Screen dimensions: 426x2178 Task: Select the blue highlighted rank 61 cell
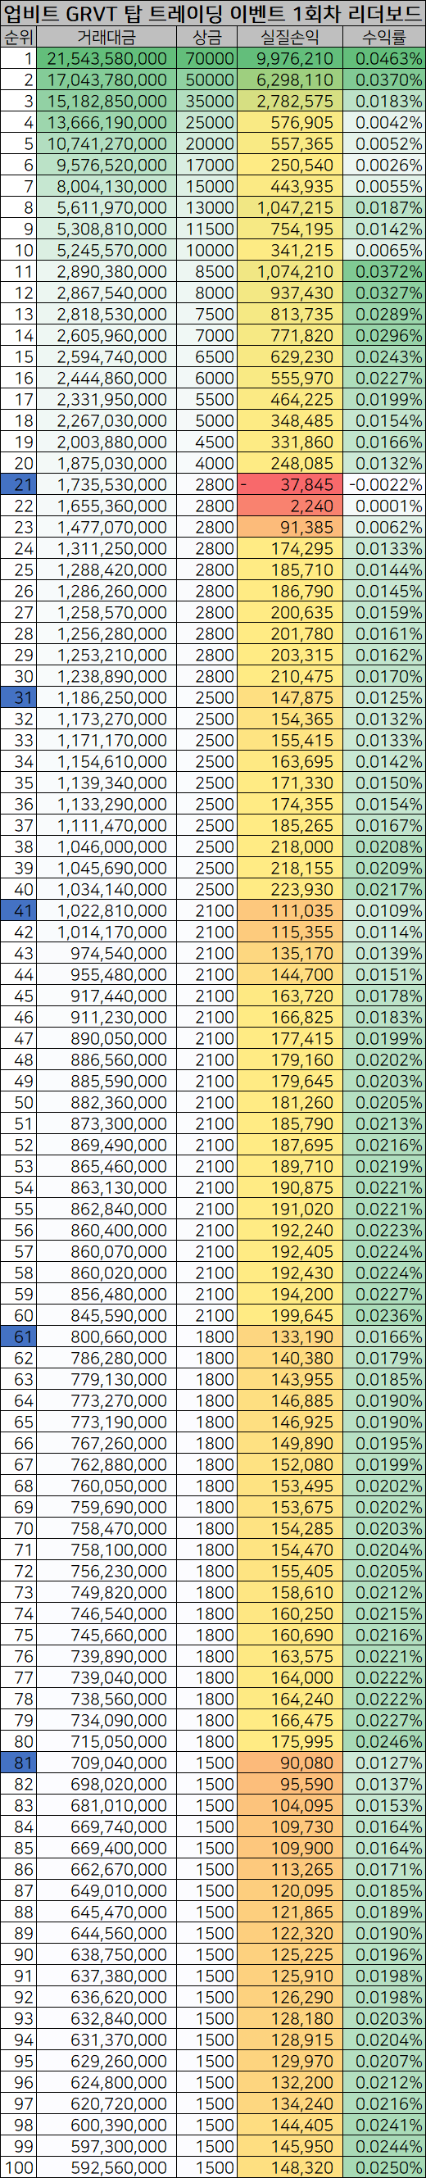coord(18,1336)
